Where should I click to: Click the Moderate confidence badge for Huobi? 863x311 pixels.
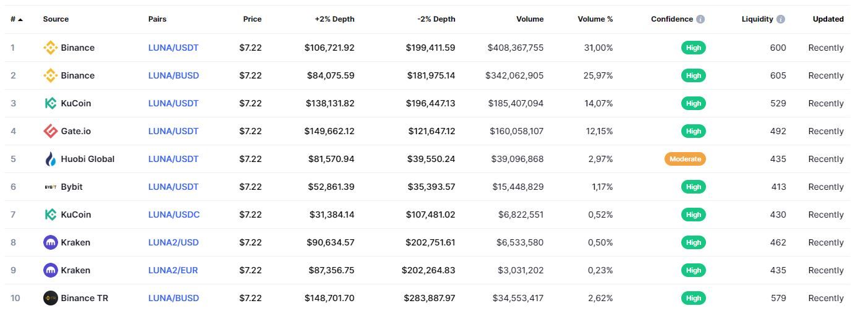[685, 159]
